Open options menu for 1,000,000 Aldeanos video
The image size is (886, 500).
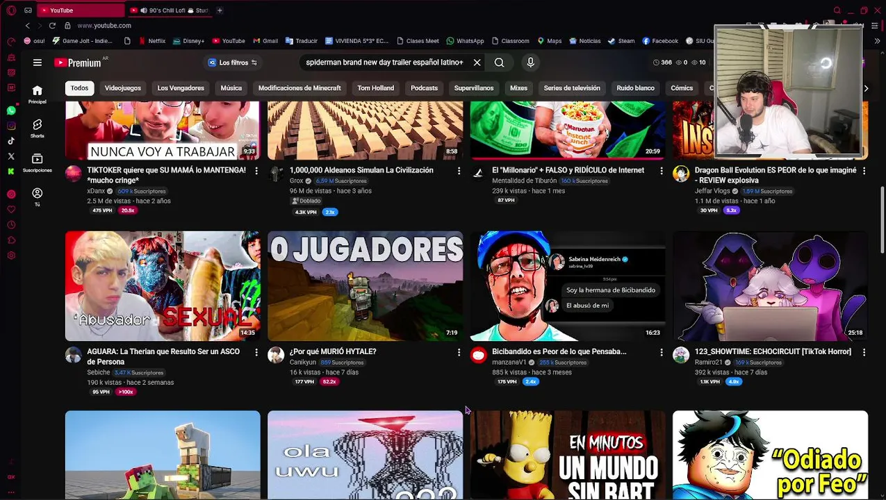459,171
